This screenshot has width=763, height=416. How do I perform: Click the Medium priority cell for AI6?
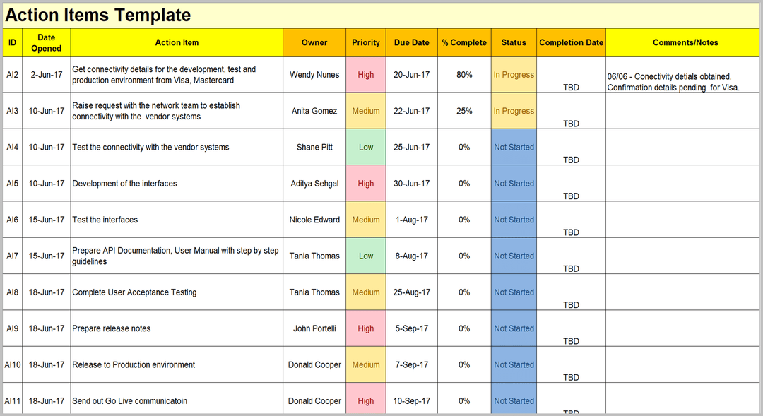[x=366, y=220]
